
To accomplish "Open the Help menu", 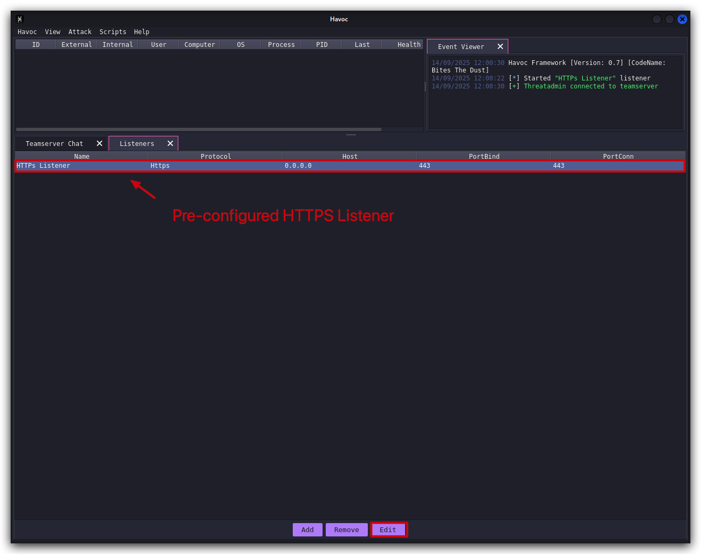I will [142, 32].
